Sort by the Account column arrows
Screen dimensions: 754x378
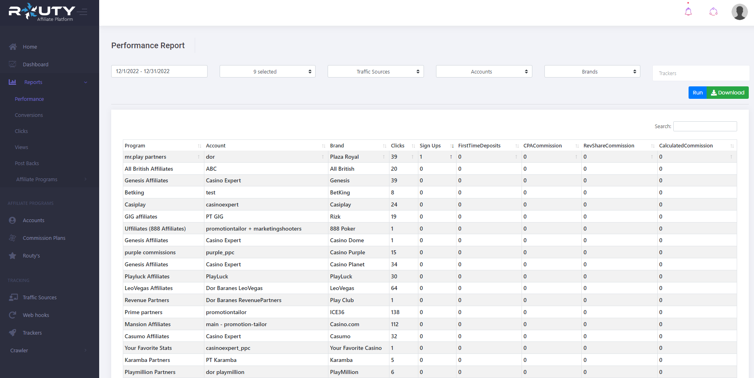coord(324,146)
